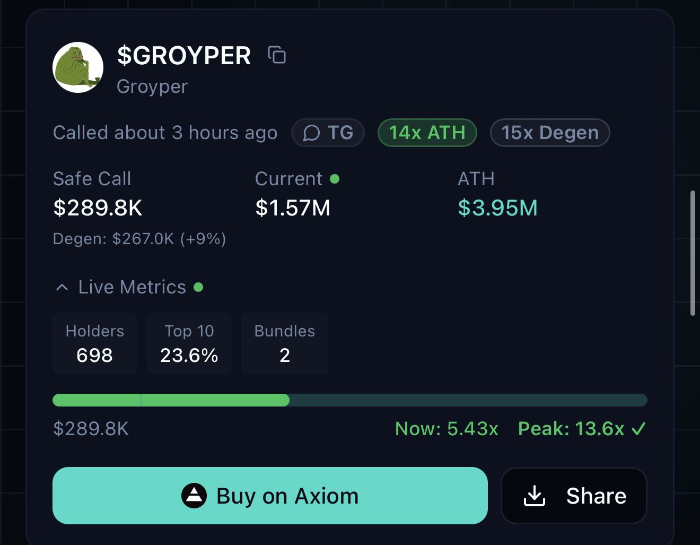Image resolution: width=700 pixels, height=545 pixels.
Task: Click the Holders metric card
Action: [x=95, y=344]
